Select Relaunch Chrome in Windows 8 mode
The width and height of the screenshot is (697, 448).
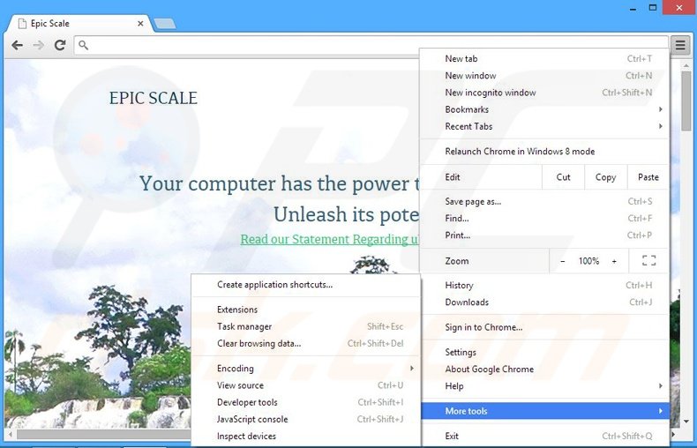[544, 151]
